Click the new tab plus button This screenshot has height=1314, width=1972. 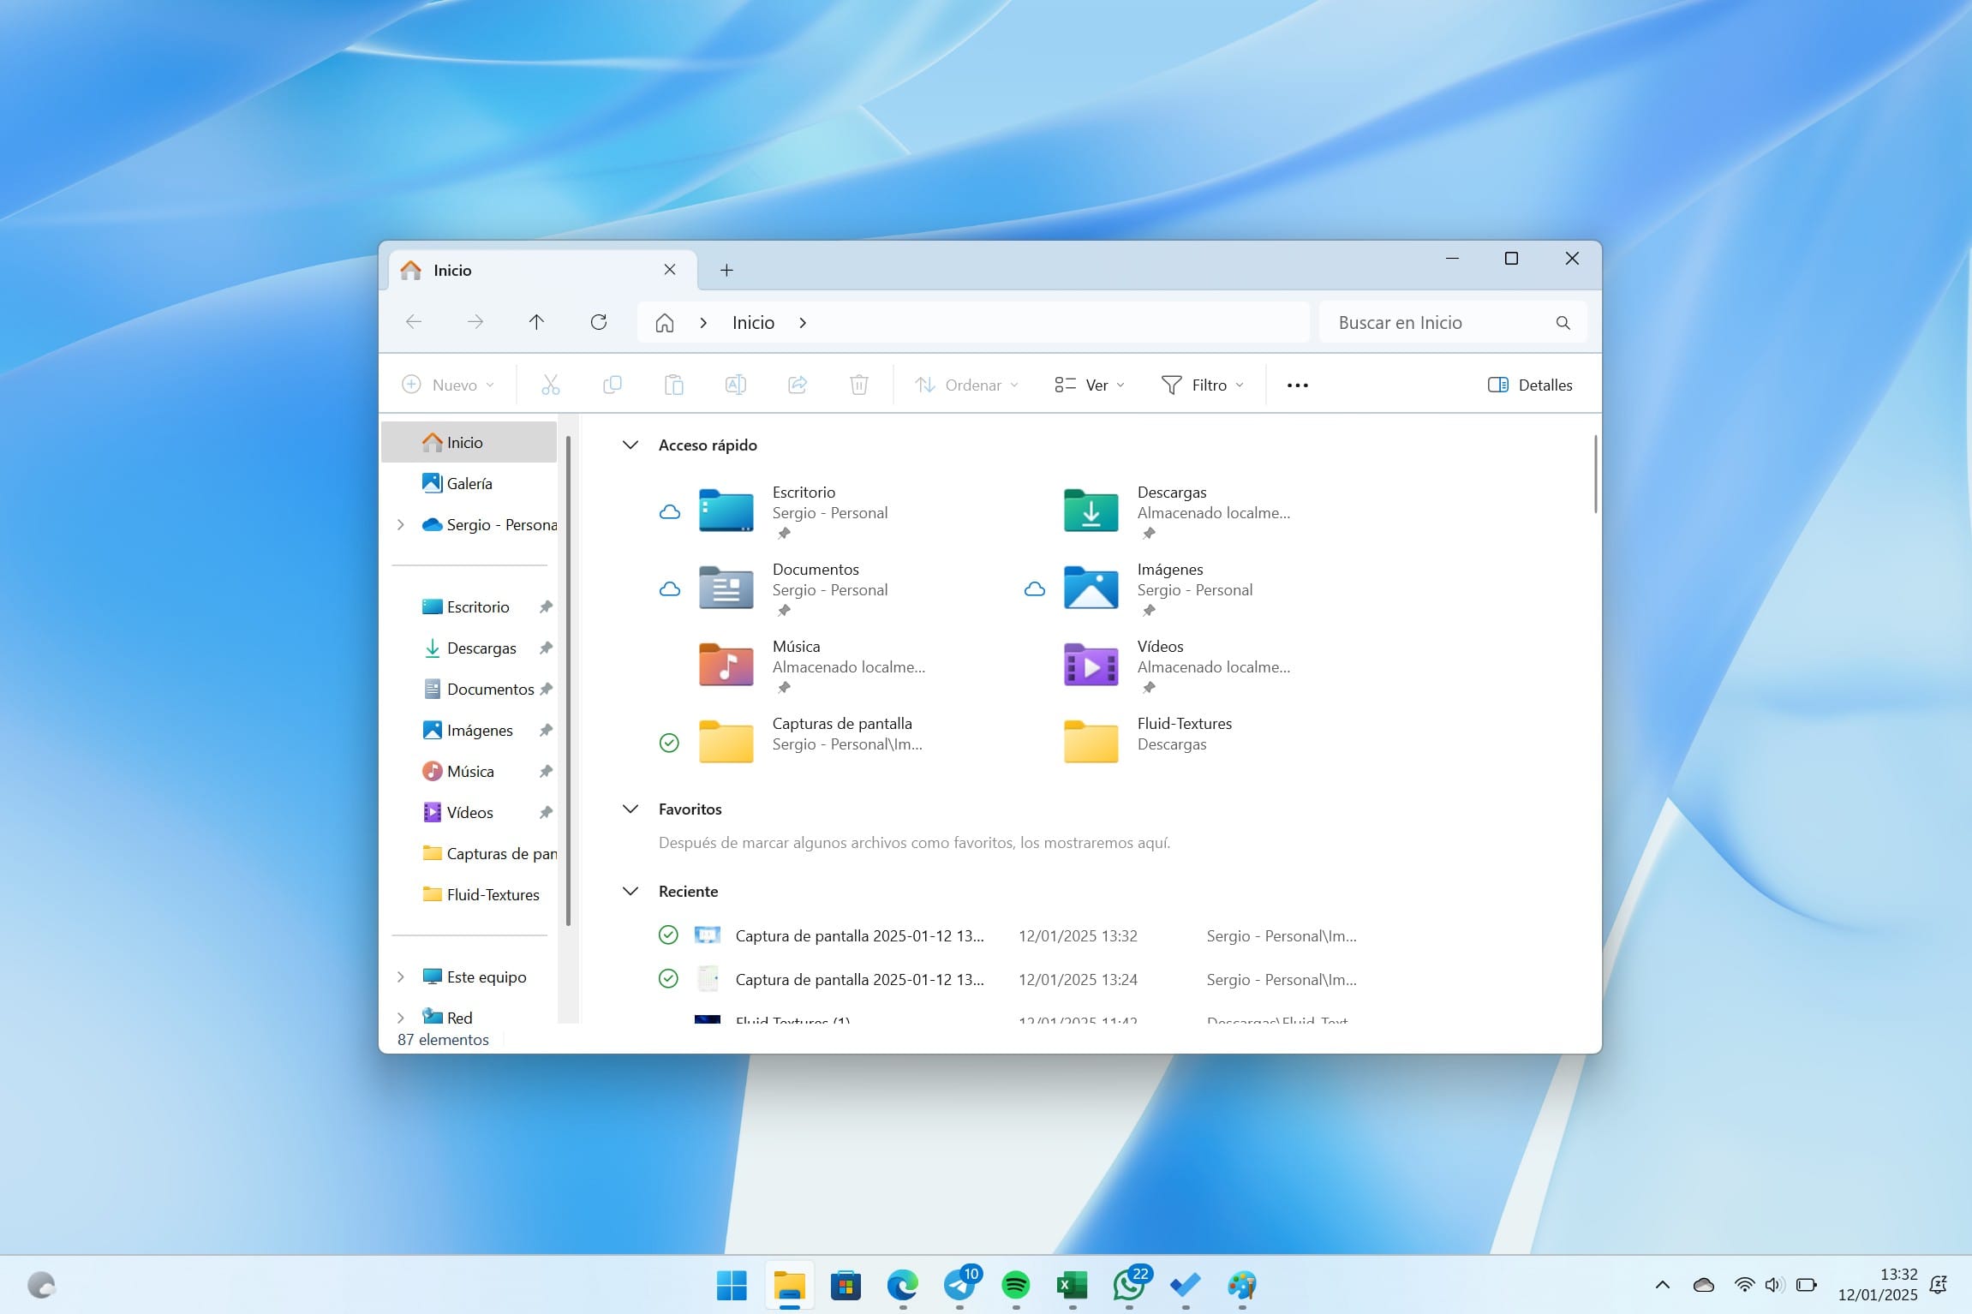coord(726,270)
